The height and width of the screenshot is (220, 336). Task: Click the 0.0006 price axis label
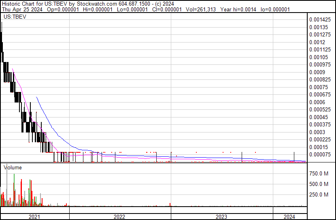(x=317, y=102)
